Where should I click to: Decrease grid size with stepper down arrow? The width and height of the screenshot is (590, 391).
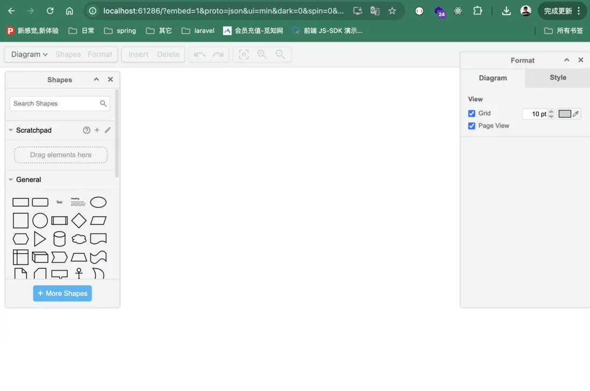tap(551, 116)
